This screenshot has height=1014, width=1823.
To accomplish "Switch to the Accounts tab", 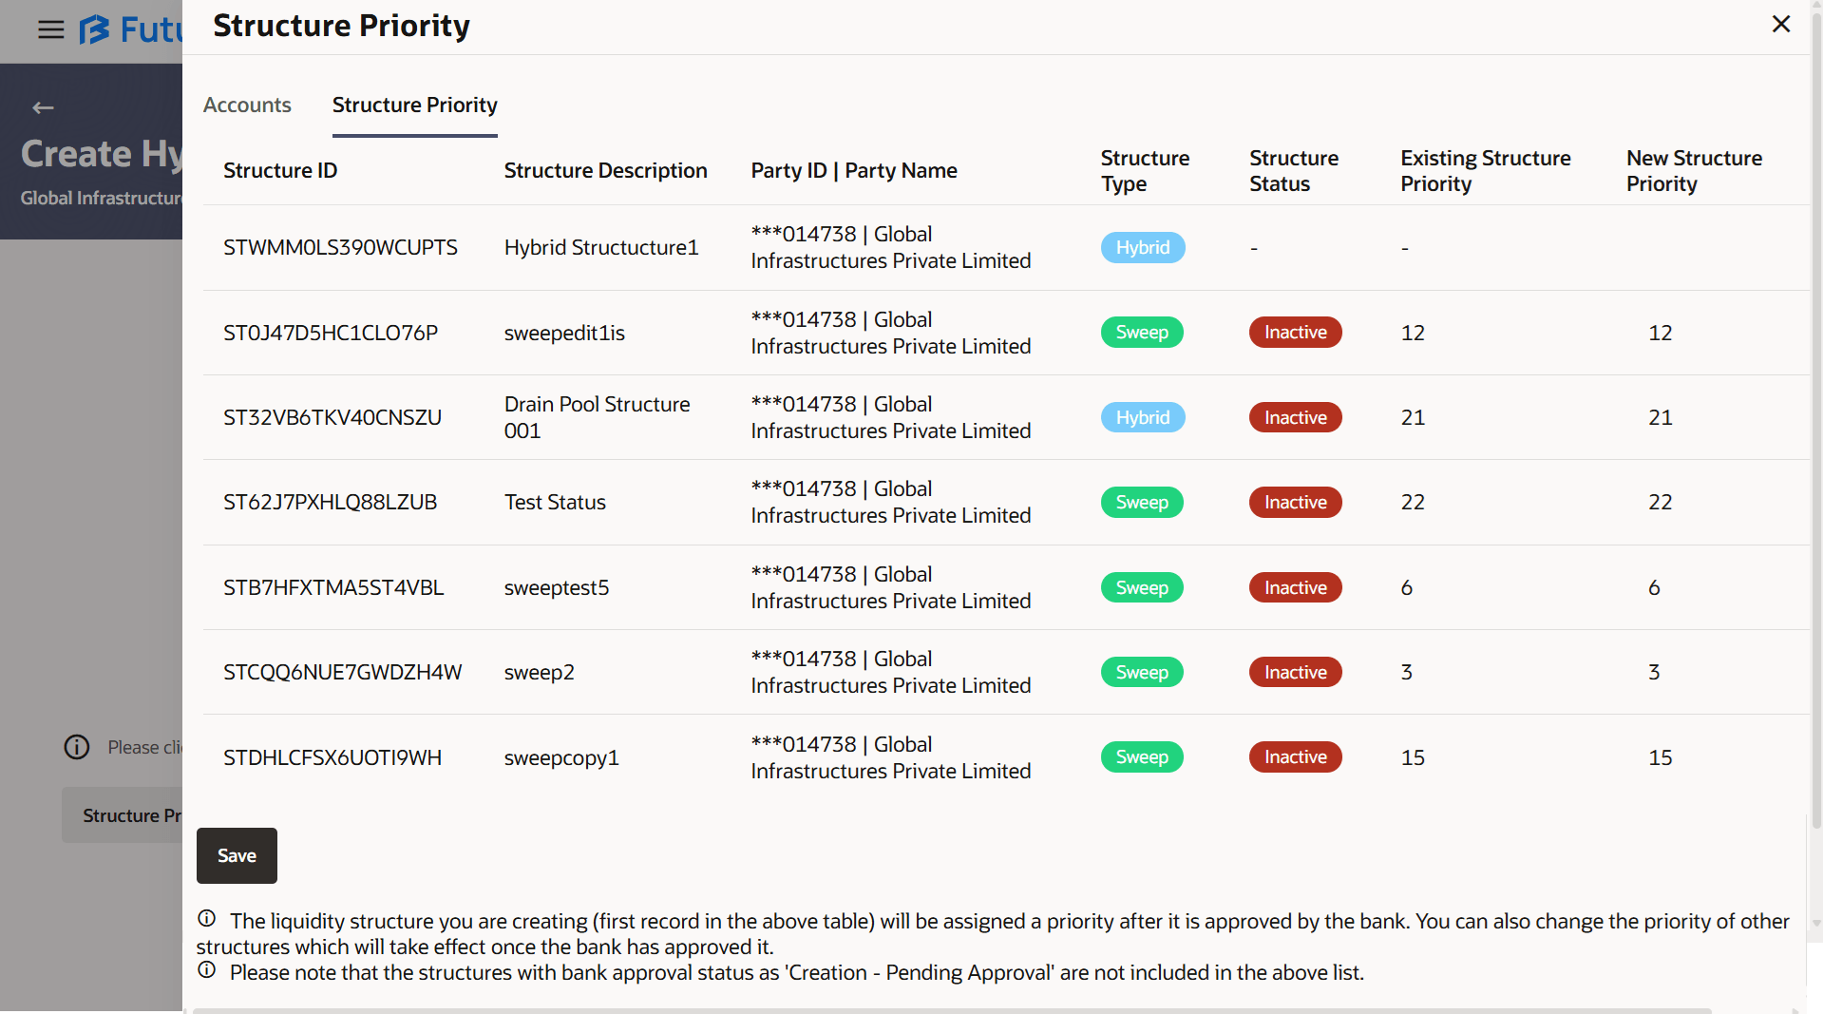I will (247, 105).
